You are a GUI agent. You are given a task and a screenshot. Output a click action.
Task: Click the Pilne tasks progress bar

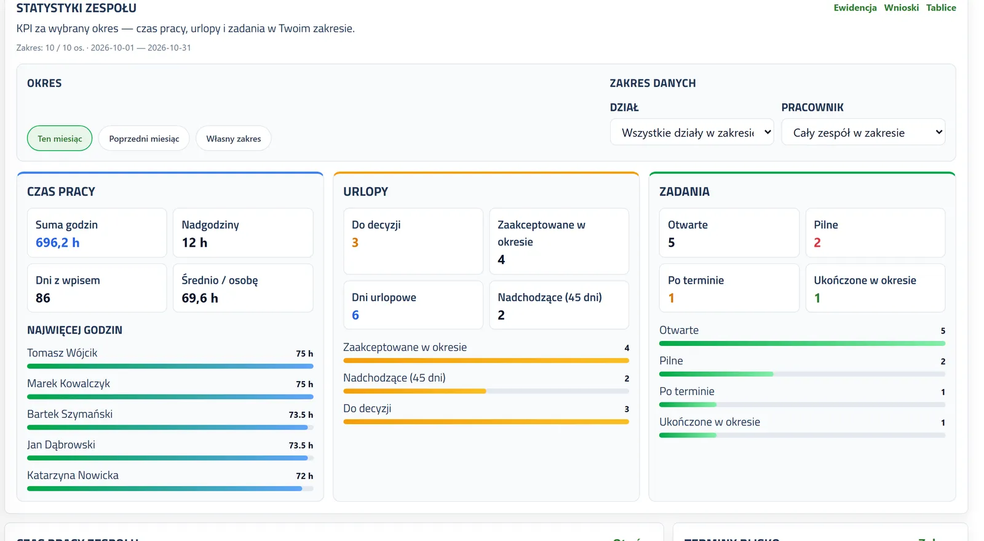click(802, 374)
